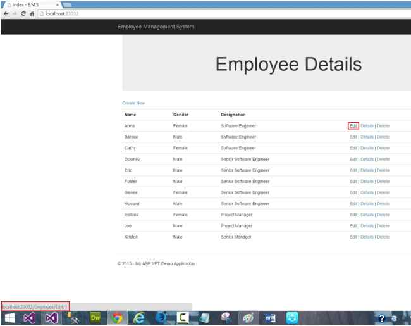
Task: View Details for Joe
Action: [x=367, y=226]
